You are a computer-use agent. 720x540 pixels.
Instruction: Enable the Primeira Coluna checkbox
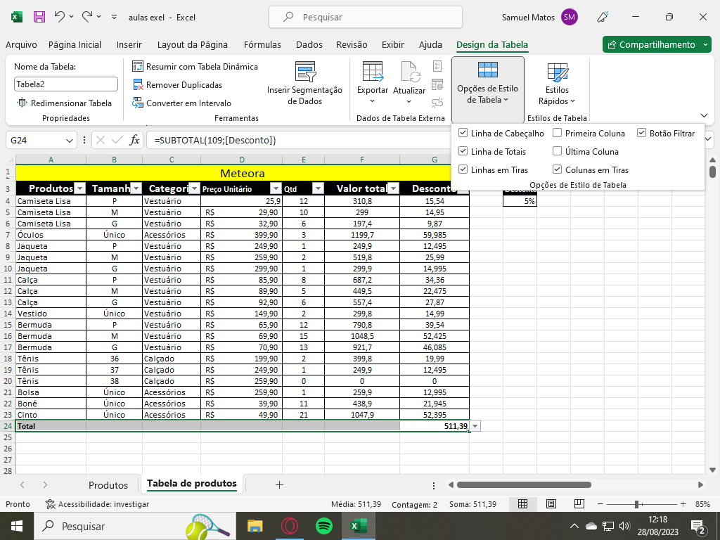point(557,133)
